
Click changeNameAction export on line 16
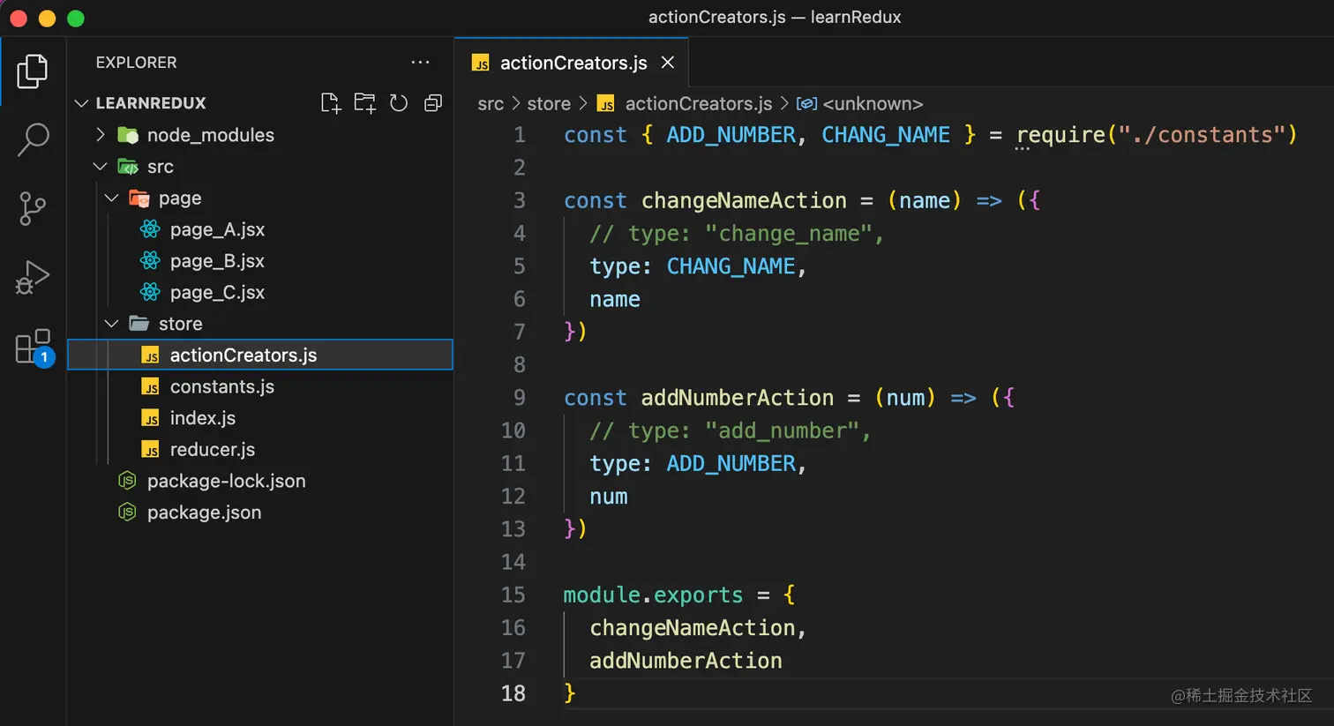(693, 627)
